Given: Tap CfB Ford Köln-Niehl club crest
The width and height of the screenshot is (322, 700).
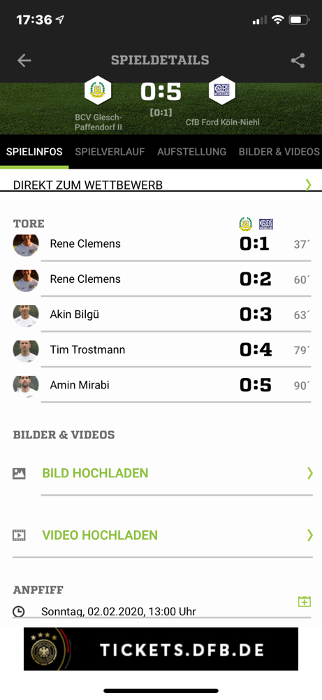Looking at the screenshot, I should click(x=222, y=90).
